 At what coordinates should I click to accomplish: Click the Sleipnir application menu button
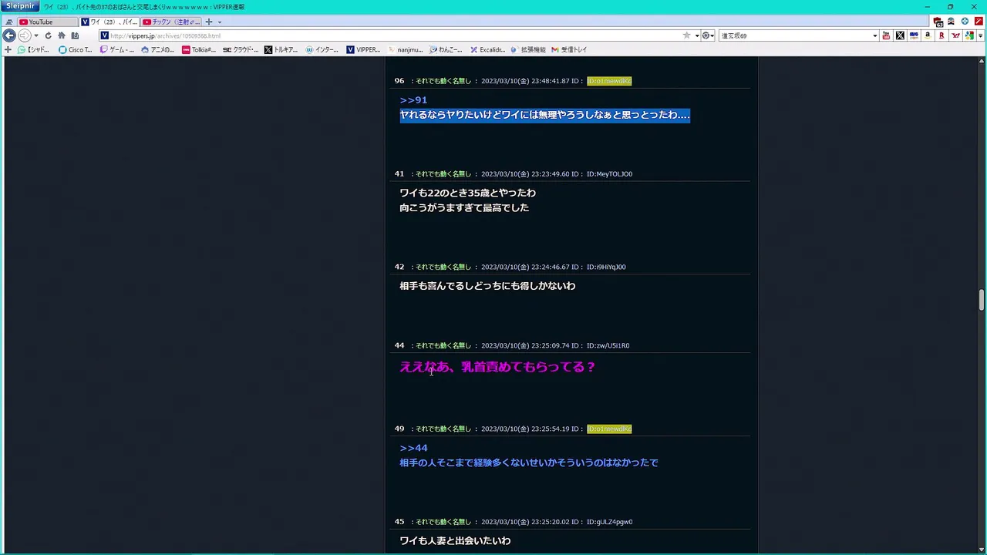click(x=19, y=6)
